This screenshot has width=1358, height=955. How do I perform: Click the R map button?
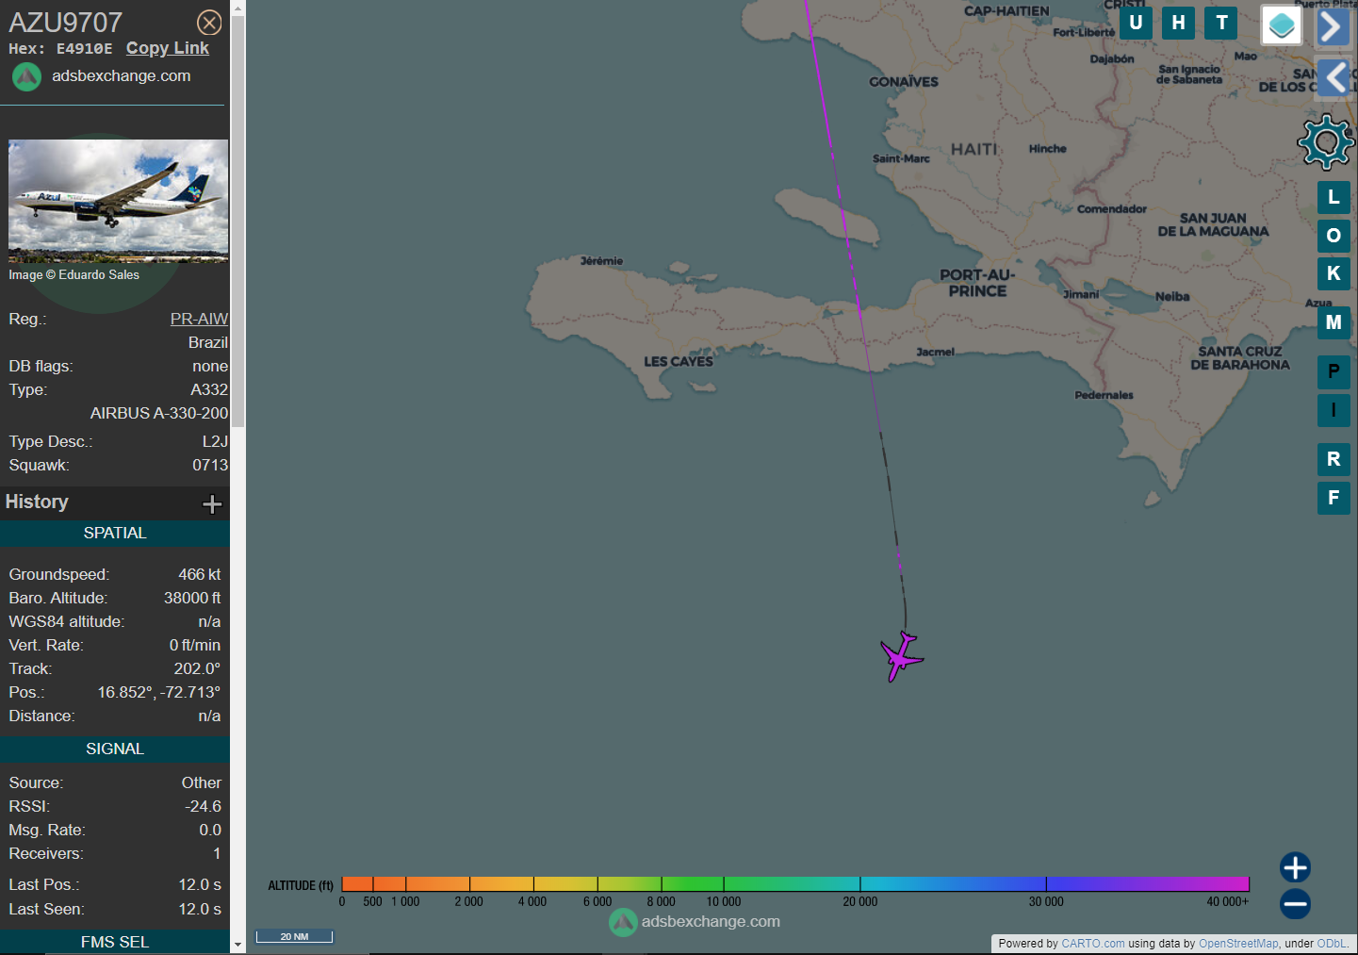pyautogui.click(x=1333, y=459)
